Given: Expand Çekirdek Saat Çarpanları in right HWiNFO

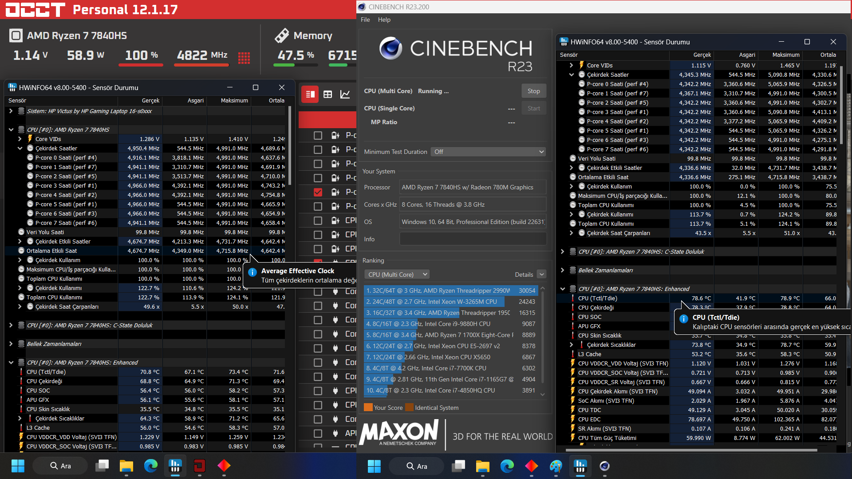Looking at the screenshot, I should 572,233.
